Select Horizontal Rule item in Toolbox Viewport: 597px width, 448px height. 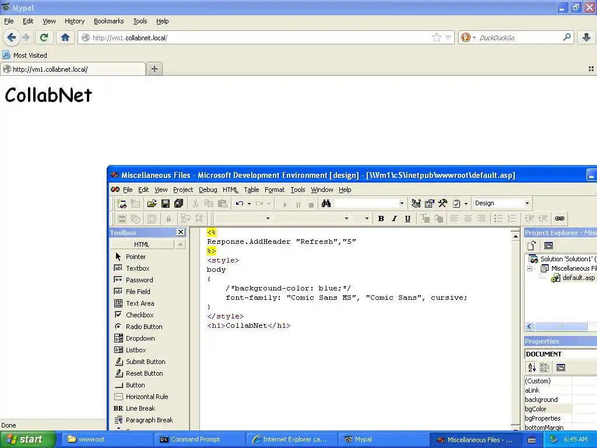click(147, 397)
